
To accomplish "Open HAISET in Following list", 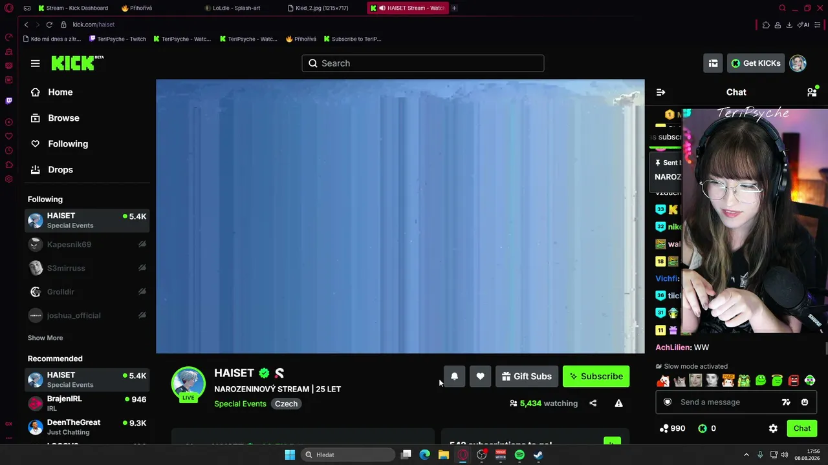I will click(x=87, y=220).
